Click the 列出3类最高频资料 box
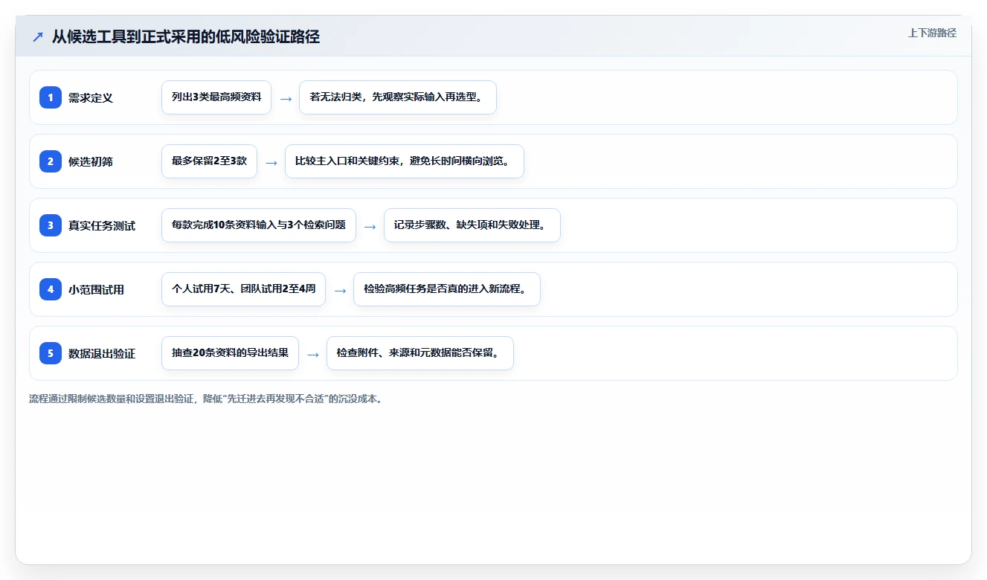987x580 pixels. (216, 97)
